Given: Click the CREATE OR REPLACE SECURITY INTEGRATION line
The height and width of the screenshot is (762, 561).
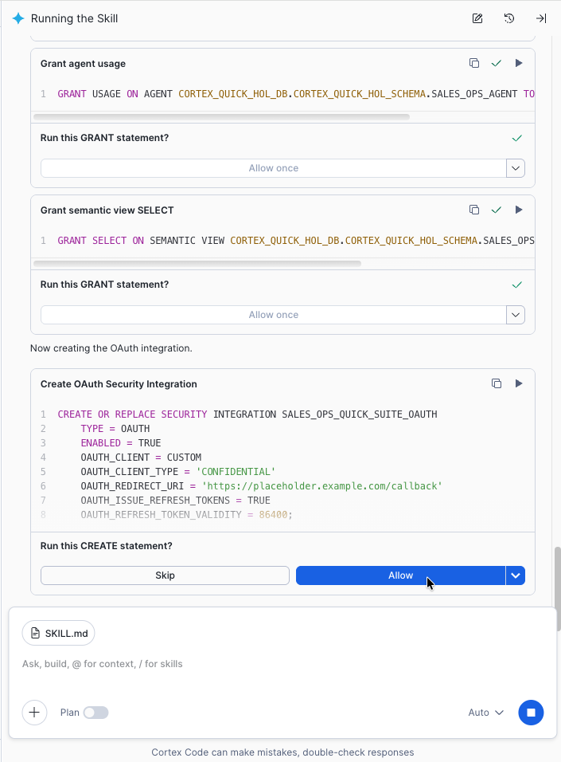Looking at the screenshot, I should (x=247, y=414).
